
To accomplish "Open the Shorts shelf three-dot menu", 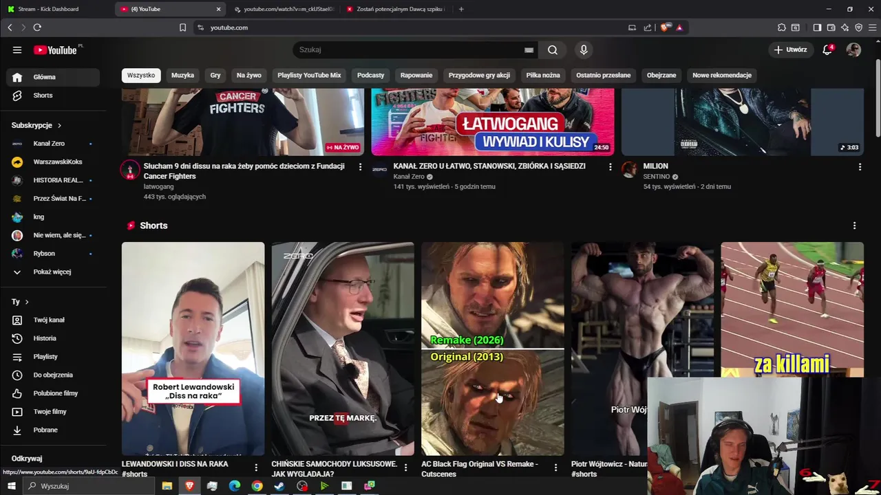I will 854,225.
